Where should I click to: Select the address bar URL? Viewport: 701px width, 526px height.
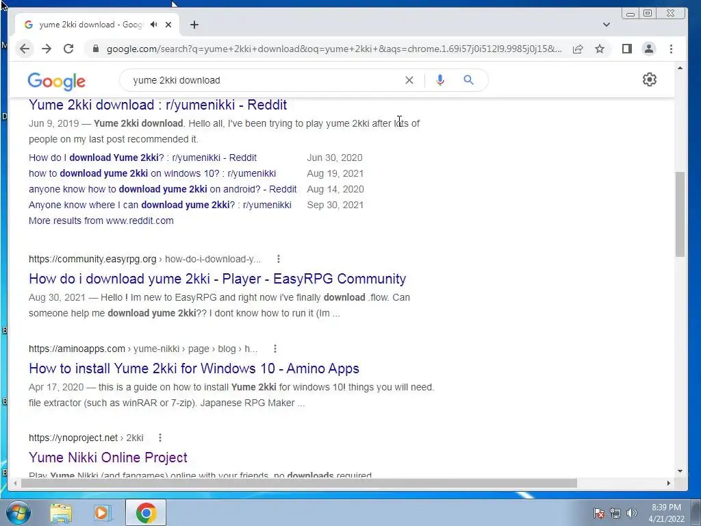coord(334,49)
